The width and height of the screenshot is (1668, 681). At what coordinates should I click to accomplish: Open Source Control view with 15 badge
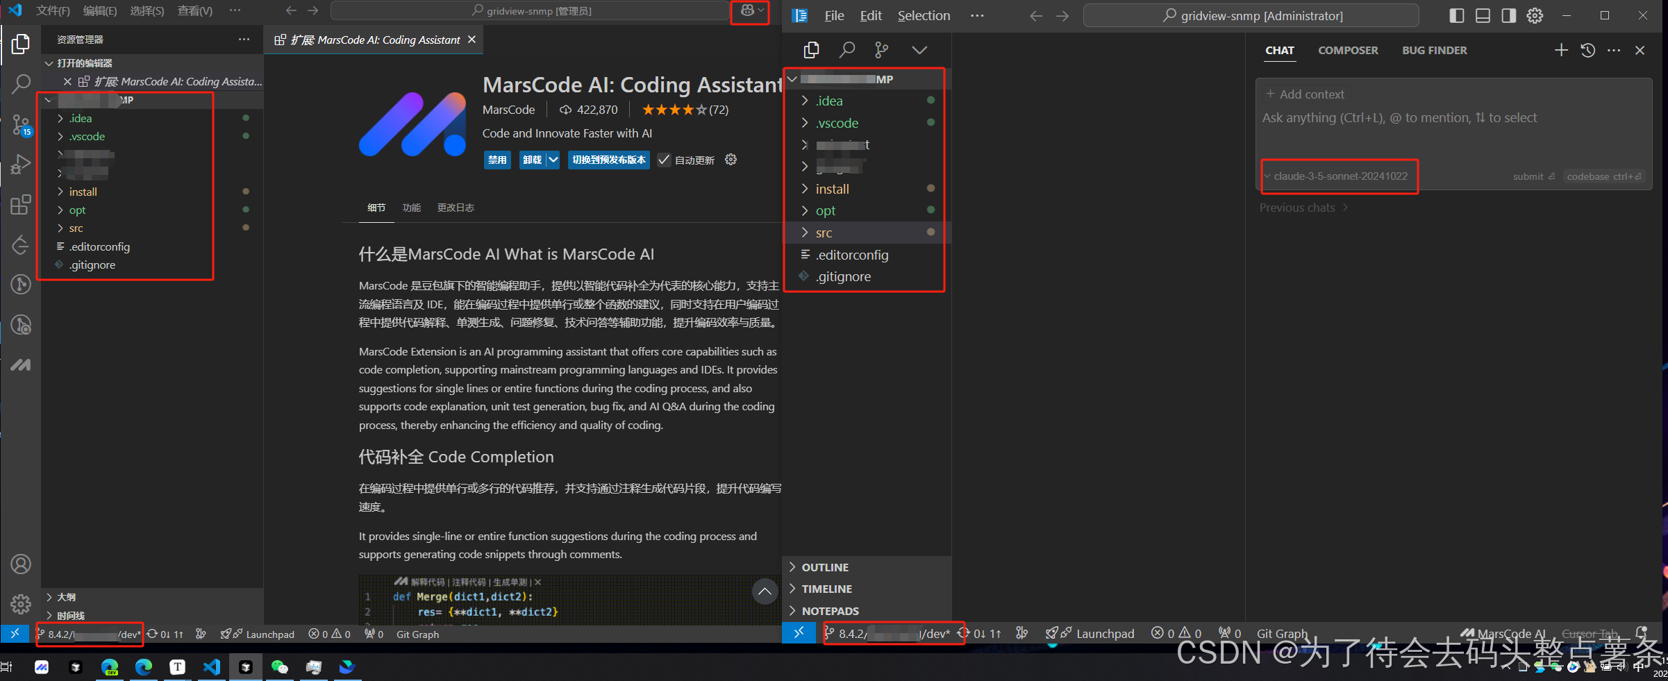coord(21,125)
